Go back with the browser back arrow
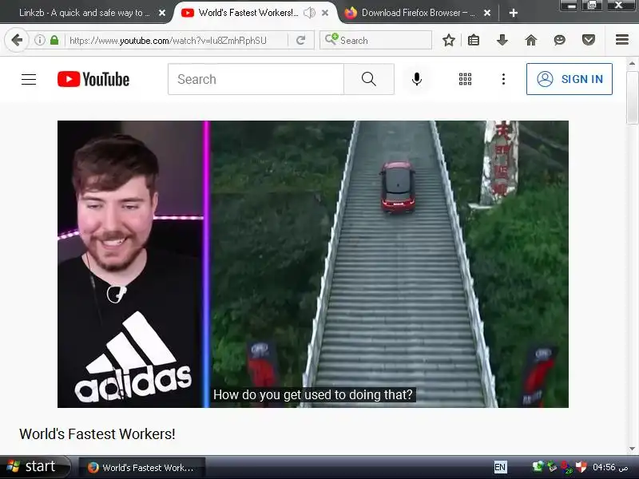 (x=17, y=40)
